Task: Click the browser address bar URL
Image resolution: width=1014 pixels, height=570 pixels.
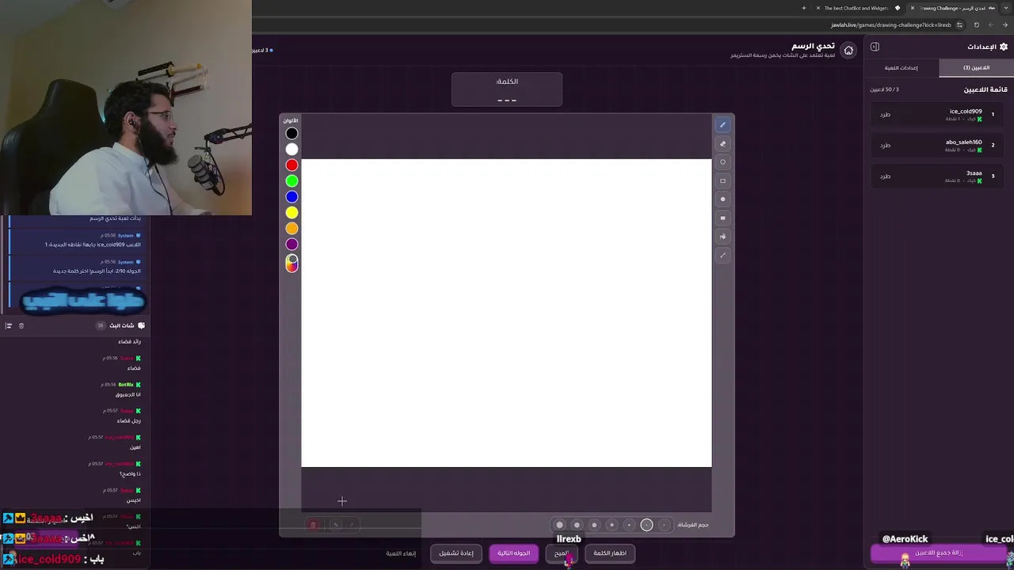Action: (890, 25)
